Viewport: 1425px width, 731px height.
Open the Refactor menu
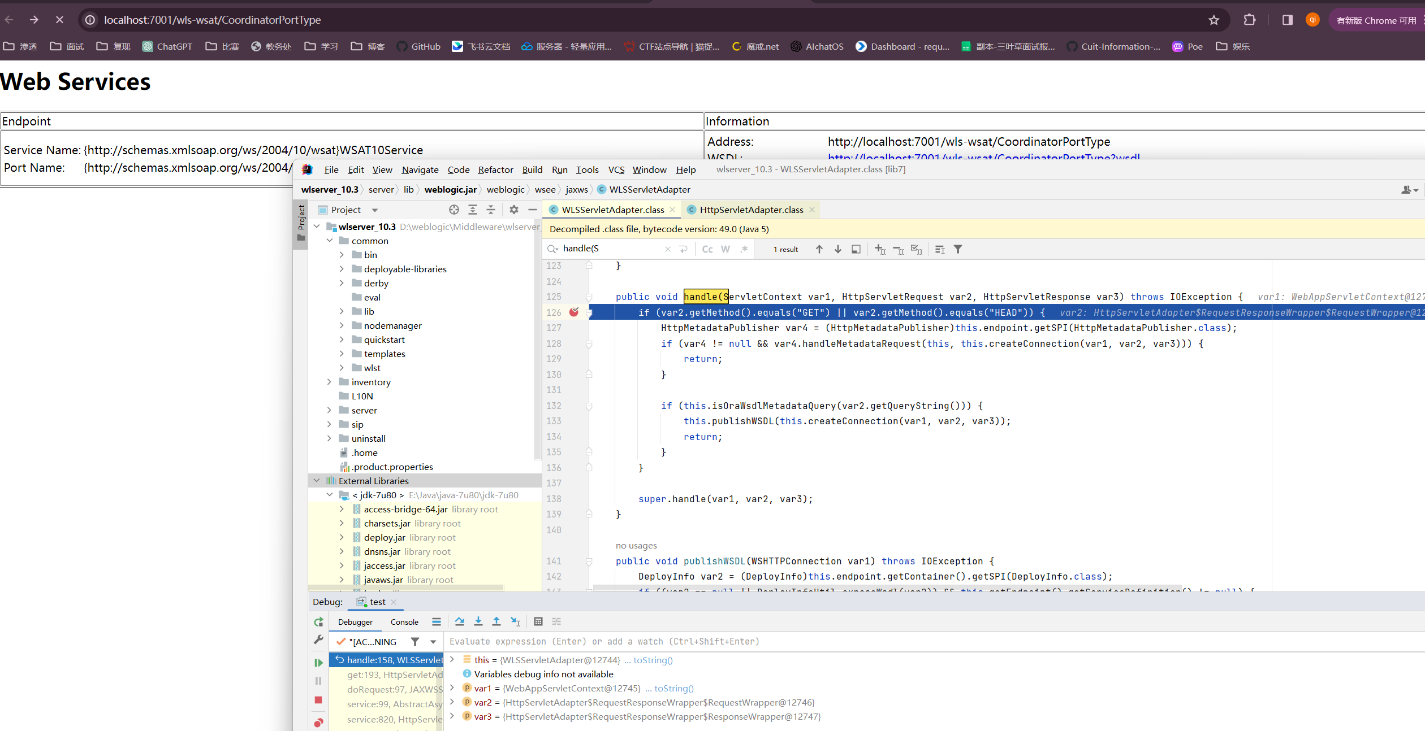pos(495,169)
